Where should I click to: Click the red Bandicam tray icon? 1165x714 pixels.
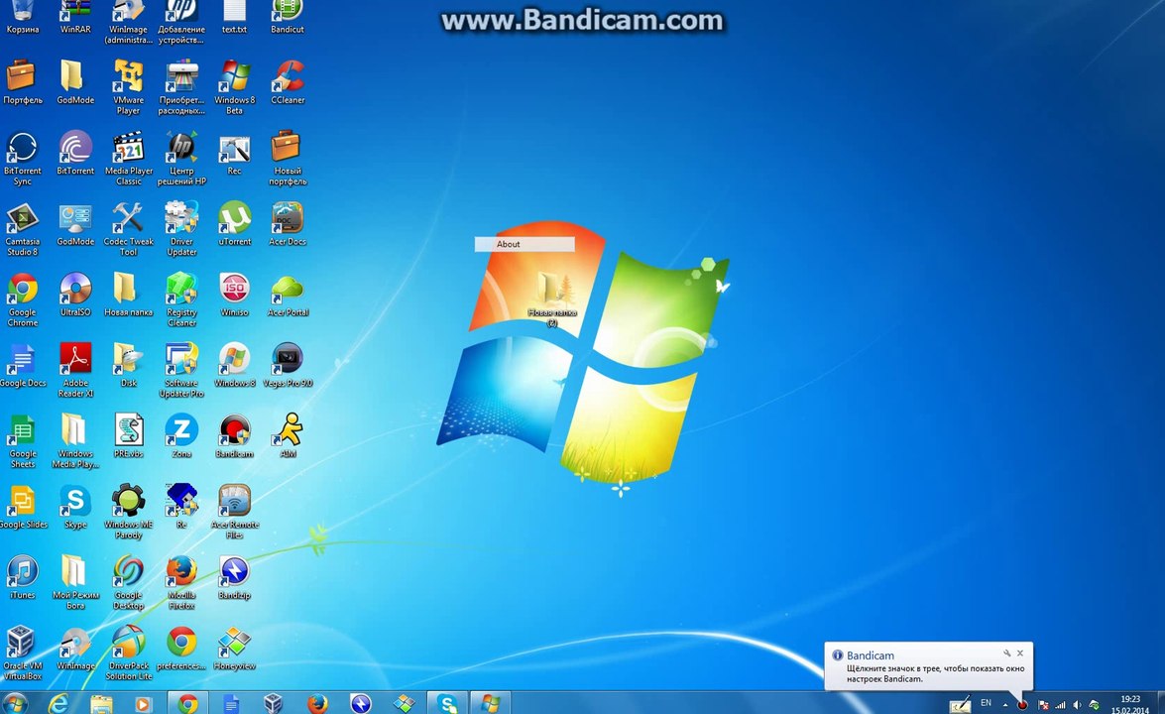tap(1023, 704)
